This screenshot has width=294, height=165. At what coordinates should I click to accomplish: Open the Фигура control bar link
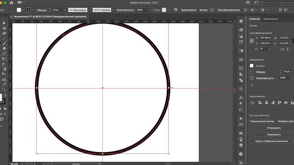[x=203, y=10]
